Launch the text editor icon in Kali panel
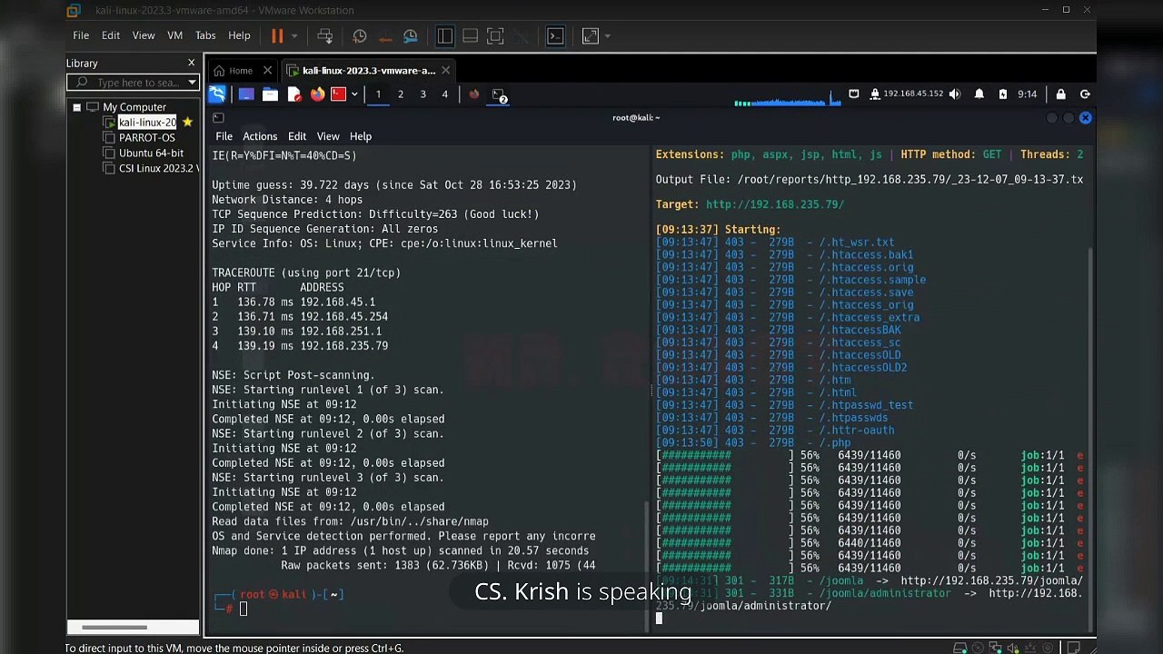This screenshot has height=654, width=1163. pos(293,94)
